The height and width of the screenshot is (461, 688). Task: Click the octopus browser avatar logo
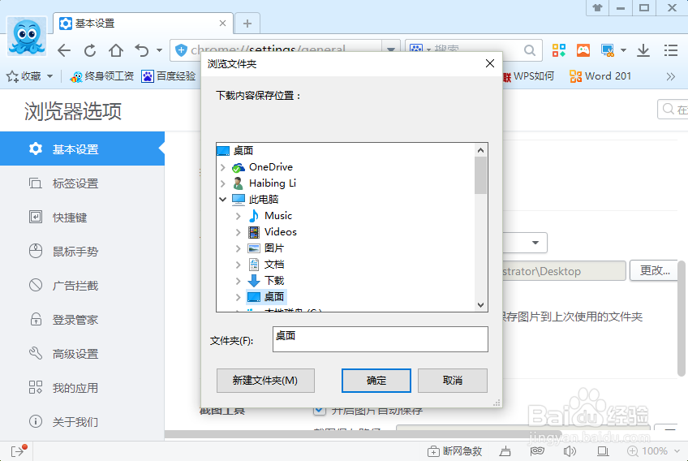[x=27, y=37]
